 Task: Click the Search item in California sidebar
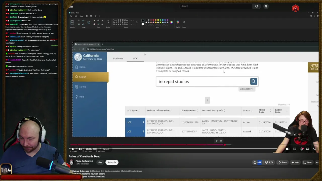(91, 77)
